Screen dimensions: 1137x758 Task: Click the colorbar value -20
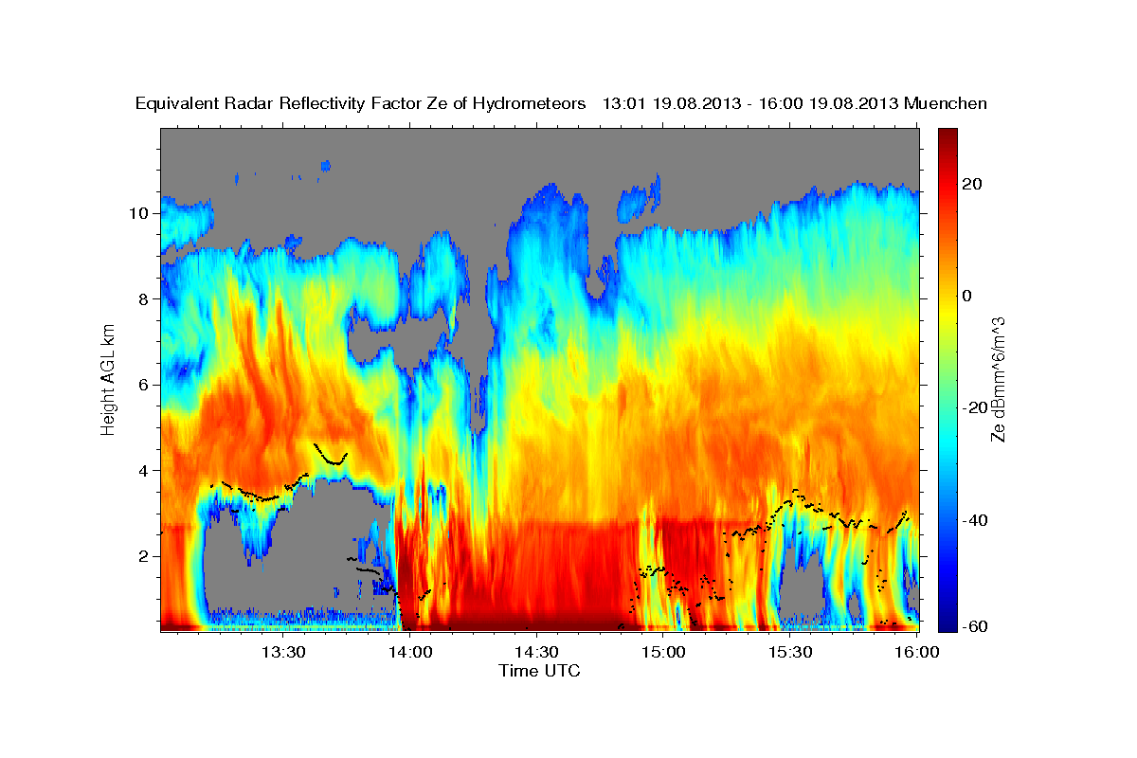point(974,407)
